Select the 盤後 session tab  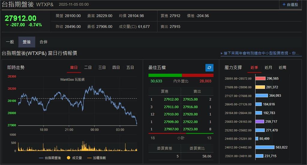click(27, 42)
